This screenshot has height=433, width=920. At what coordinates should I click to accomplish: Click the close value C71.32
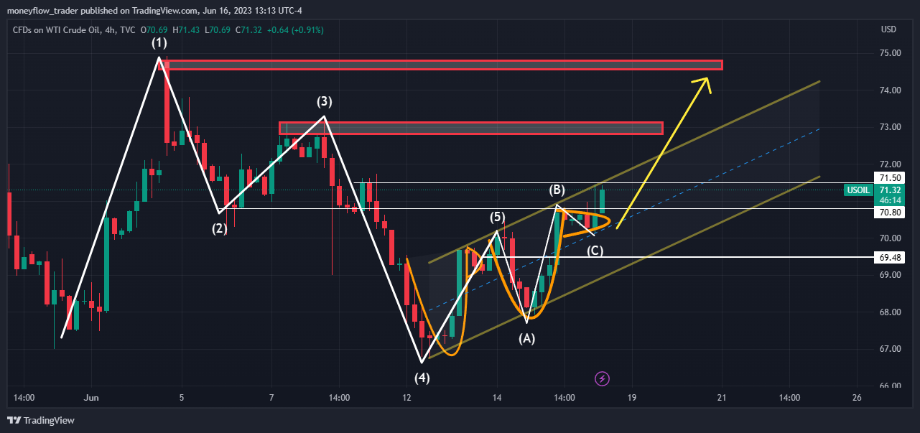[248, 29]
